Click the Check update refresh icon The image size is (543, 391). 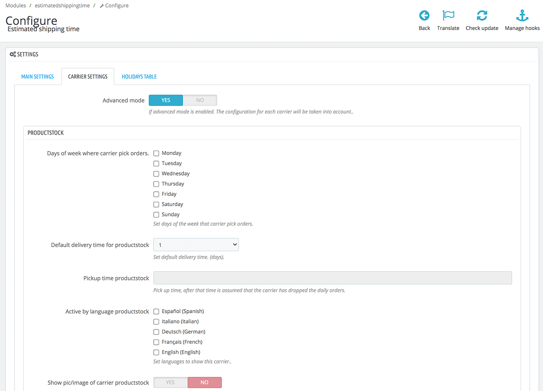pos(482,16)
